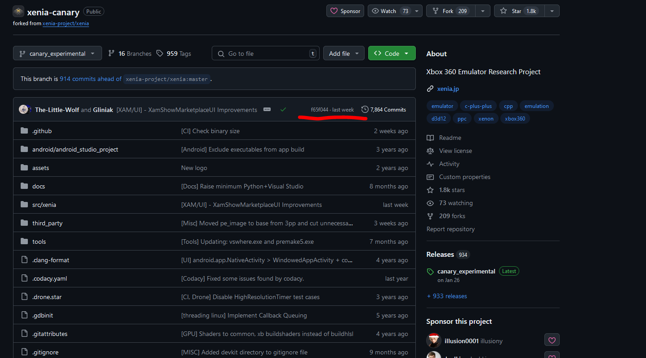Image resolution: width=646 pixels, height=358 pixels.
Task: Open the src/xenia folder
Action: 44,205
